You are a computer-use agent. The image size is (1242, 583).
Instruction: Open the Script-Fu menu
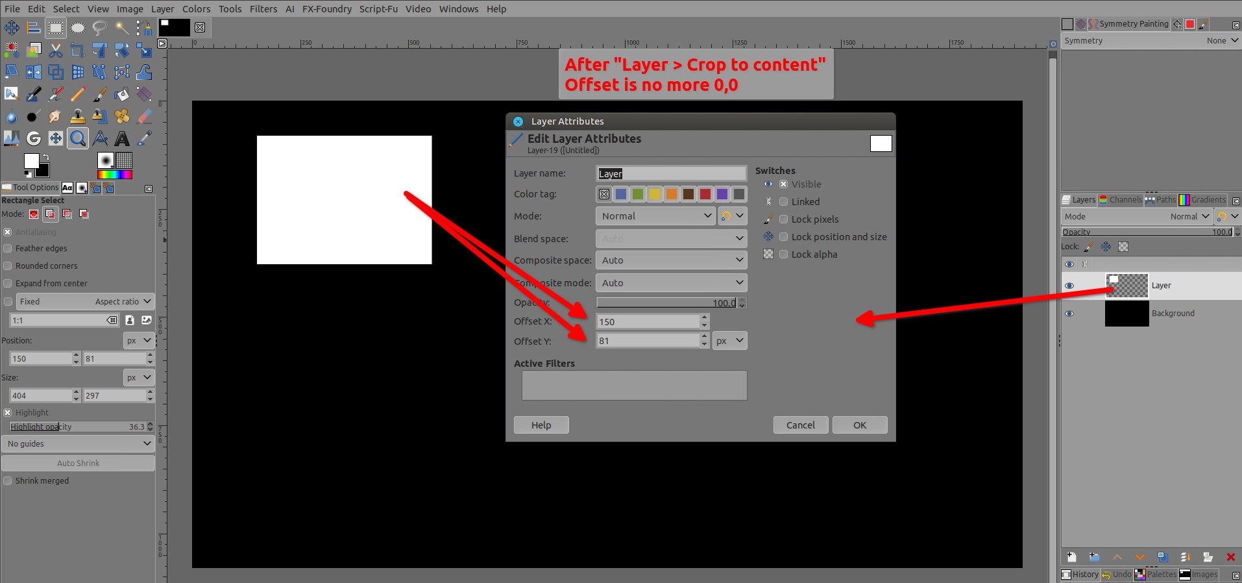pyautogui.click(x=378, y=9)
